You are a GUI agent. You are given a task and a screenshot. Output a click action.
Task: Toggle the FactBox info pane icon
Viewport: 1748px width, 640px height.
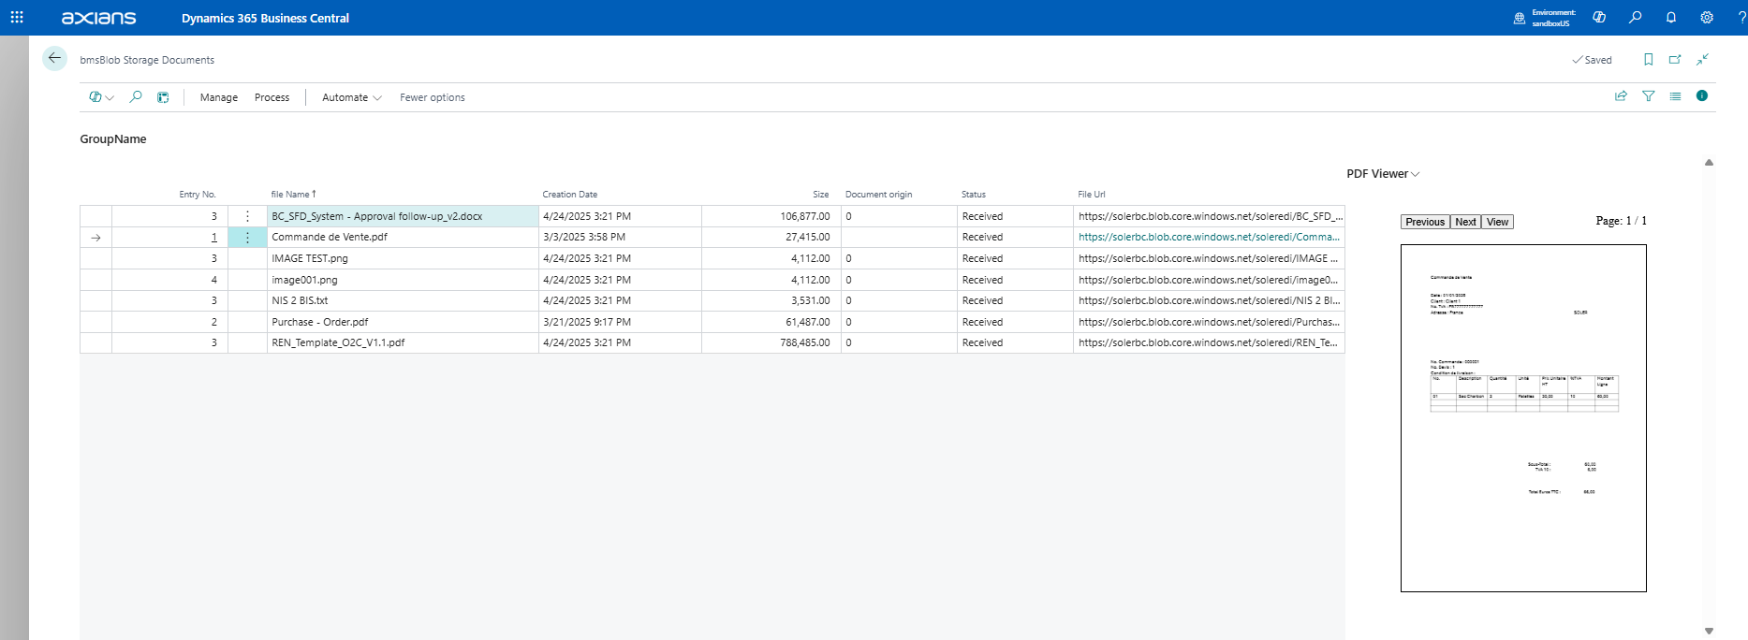point(1702,96)
